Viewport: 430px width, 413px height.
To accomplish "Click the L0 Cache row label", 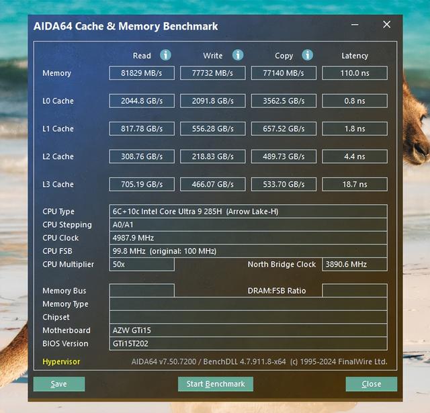I will click(58, 101).
